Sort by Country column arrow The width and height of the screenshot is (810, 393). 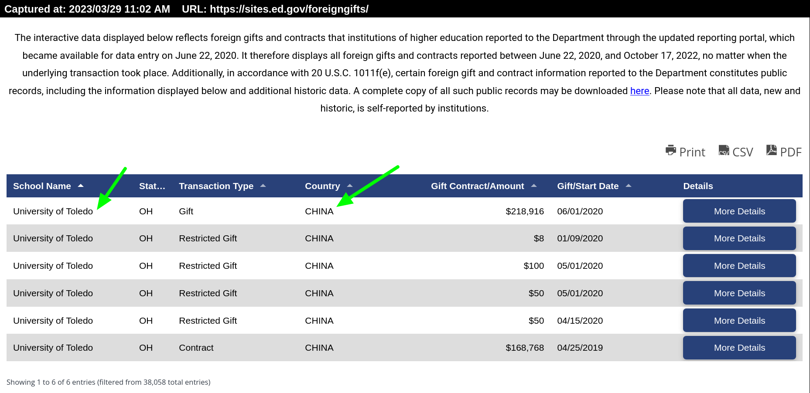[350, 186]
